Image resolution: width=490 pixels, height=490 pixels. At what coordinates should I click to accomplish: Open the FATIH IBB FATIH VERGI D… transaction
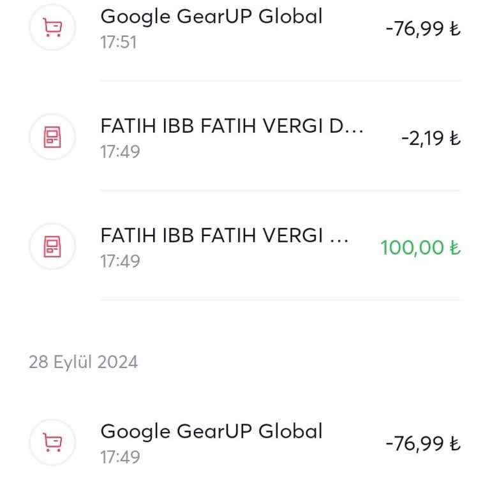(232, 126)
